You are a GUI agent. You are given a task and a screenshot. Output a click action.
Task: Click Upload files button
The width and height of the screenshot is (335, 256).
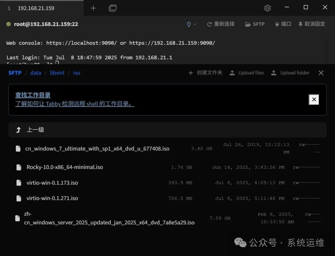[x=247, y=73]
